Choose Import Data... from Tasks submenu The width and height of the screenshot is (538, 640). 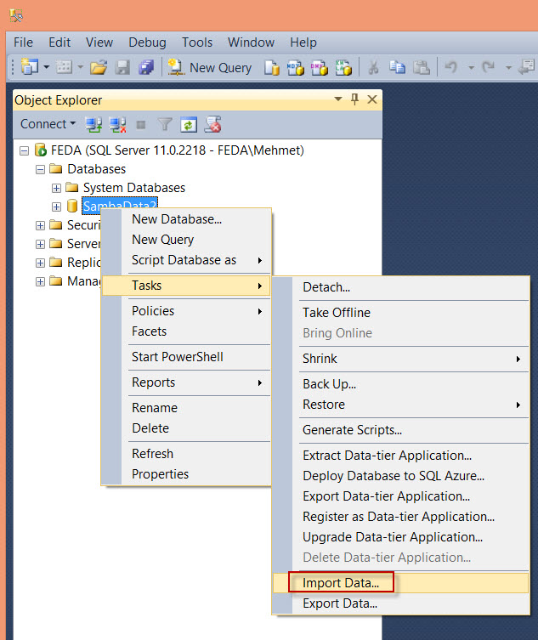(401, 583)
